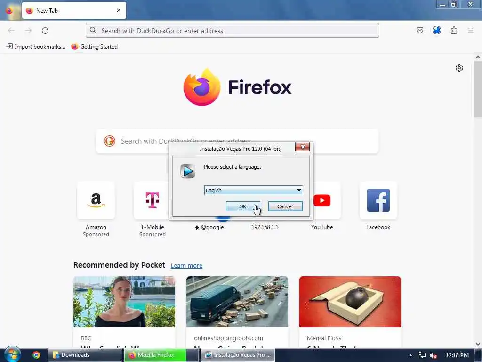The height and width of the screenshot is (362, 482).
Task: Open new tab personalize gear icon
Action: pyautogui.click(x=459, y=68)
